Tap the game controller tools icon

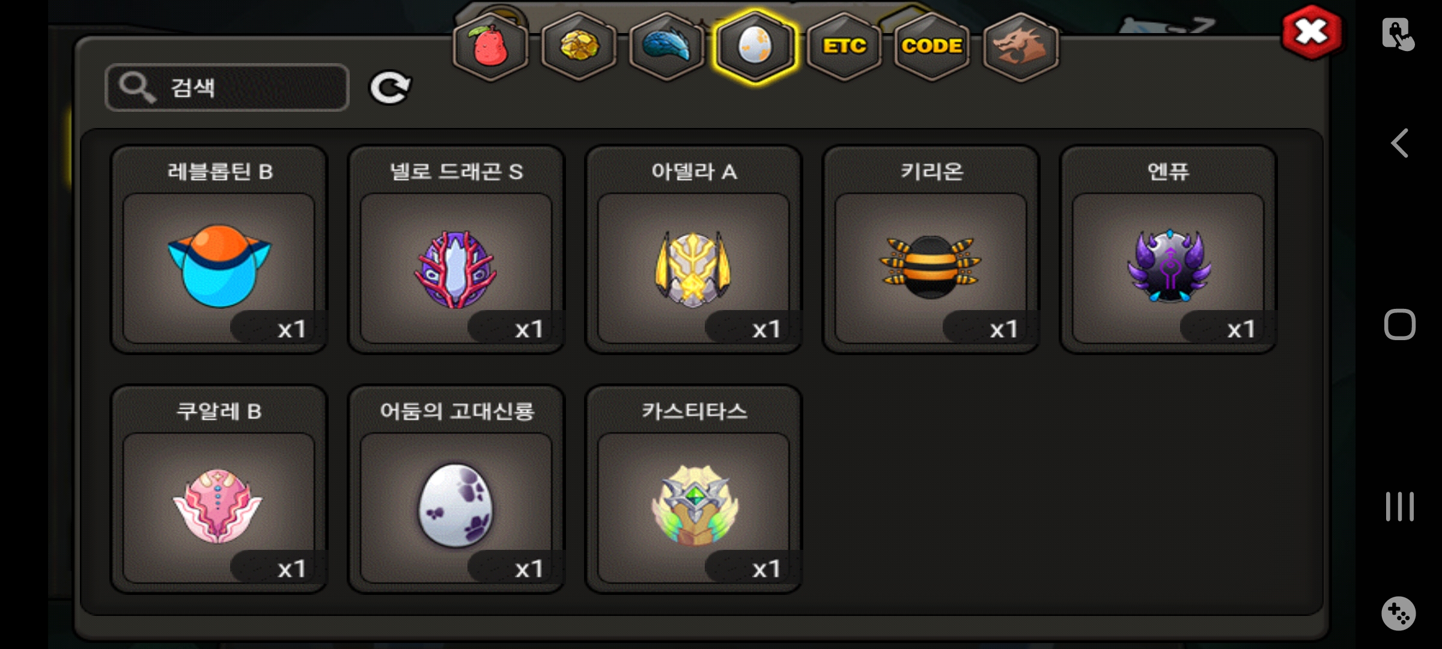click(x=1399, y=614)
